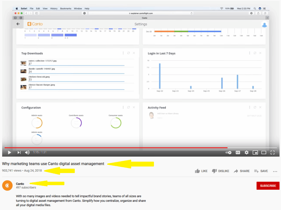Screen dimensions: 281x210
Task: Open the Bookmarks menu in the menu bar
Action: click(66, 8)
